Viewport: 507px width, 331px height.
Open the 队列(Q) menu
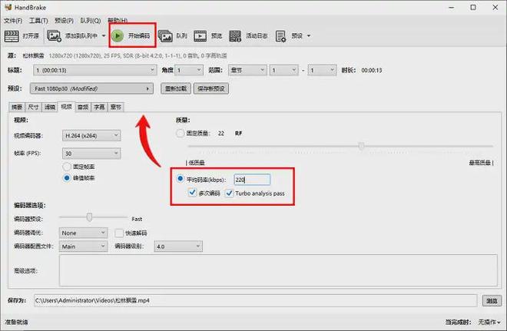point(90,21)
